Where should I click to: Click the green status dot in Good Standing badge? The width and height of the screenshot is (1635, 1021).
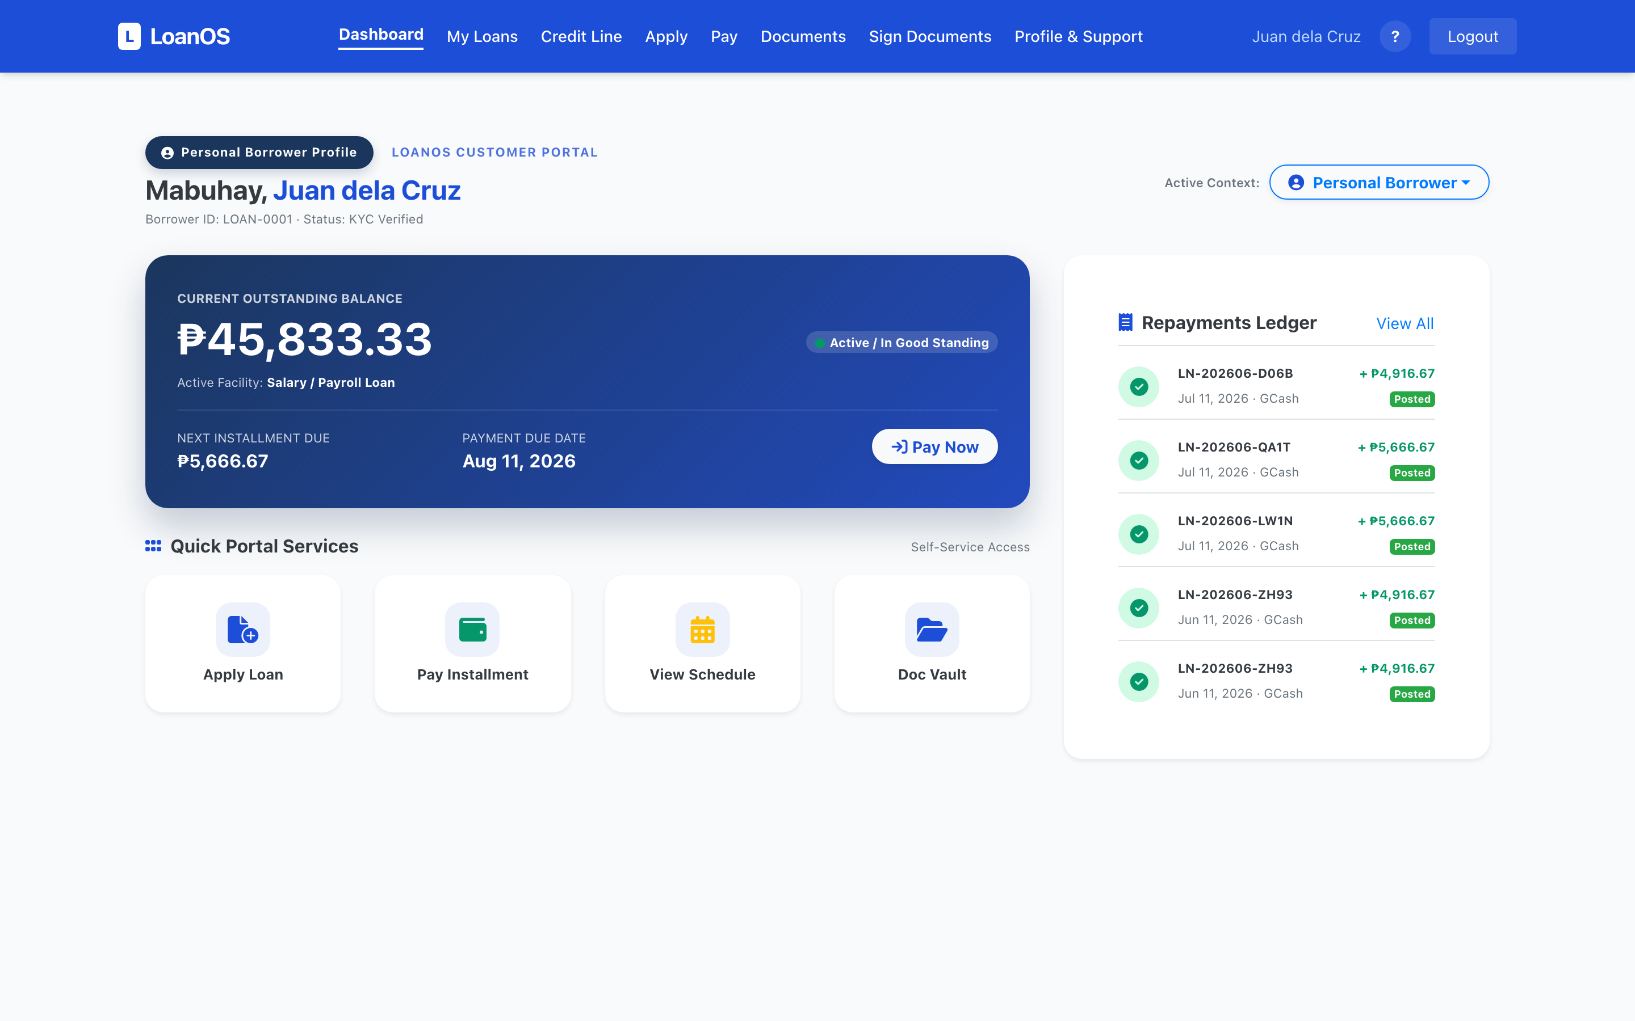coord(820,343)
